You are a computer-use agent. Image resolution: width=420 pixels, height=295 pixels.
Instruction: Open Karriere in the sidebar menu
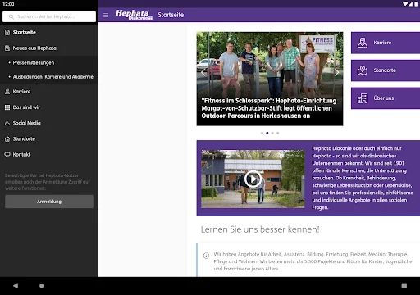click(49, 92)
